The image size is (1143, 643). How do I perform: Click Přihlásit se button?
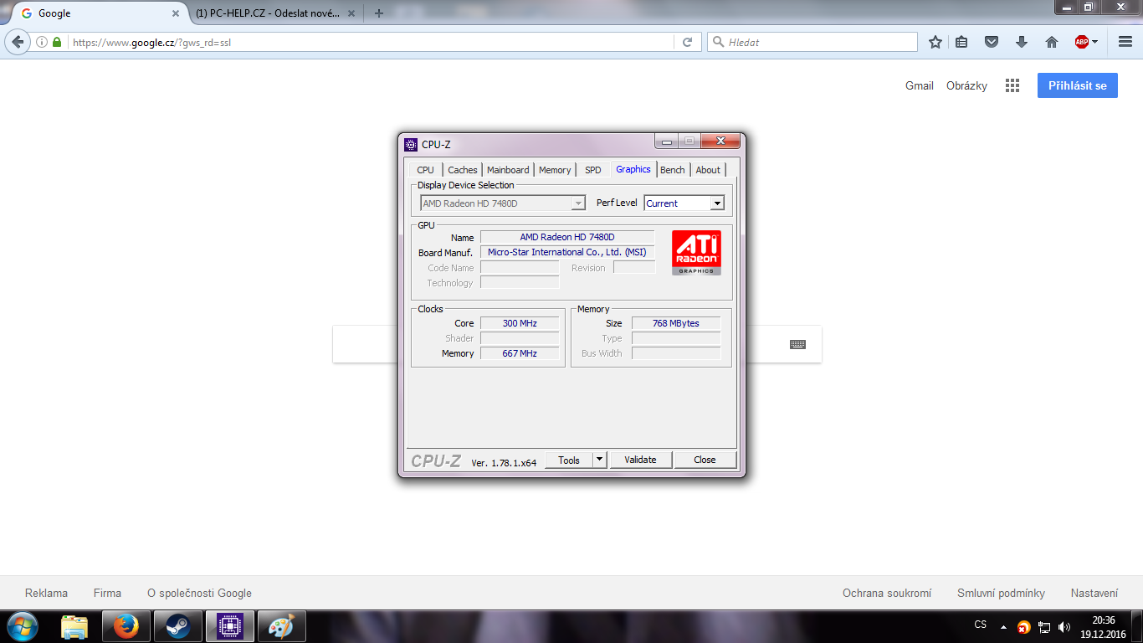point(1078,85)
